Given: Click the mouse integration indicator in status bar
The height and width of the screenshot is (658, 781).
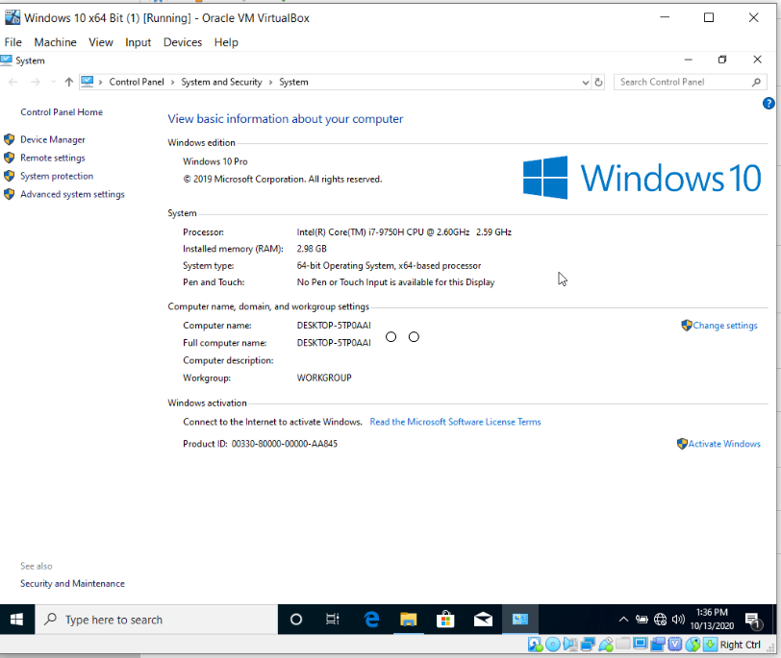Looking at the screenshot, I should point(693,646).
